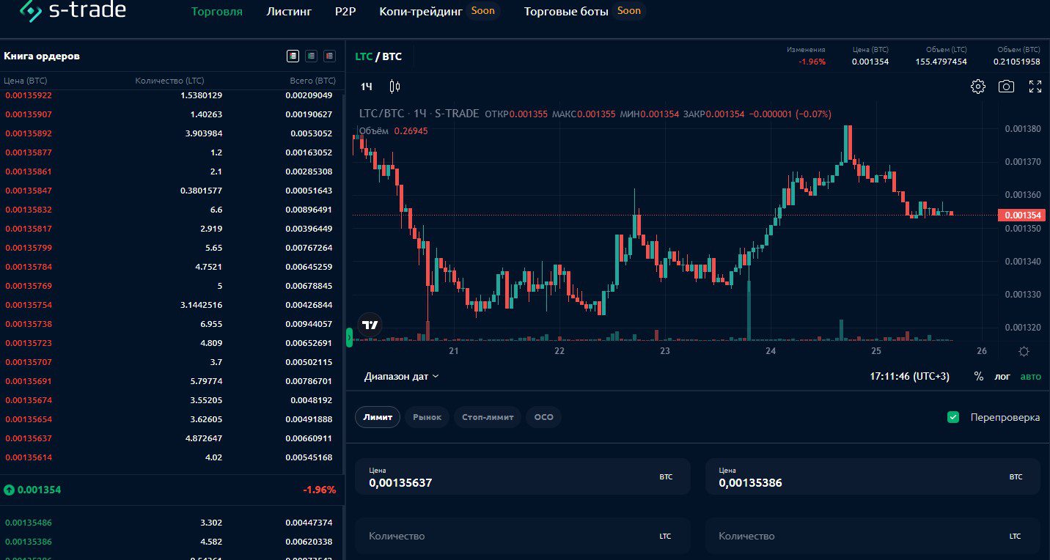Click the 22 date marker on the time axis
The width and height of the screenshot is (1050, 560).
click(559, 351)
